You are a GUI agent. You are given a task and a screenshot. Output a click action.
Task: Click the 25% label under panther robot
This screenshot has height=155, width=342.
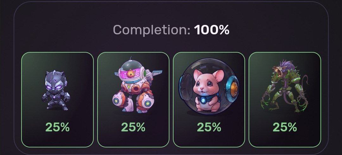[x=57, y=127]
